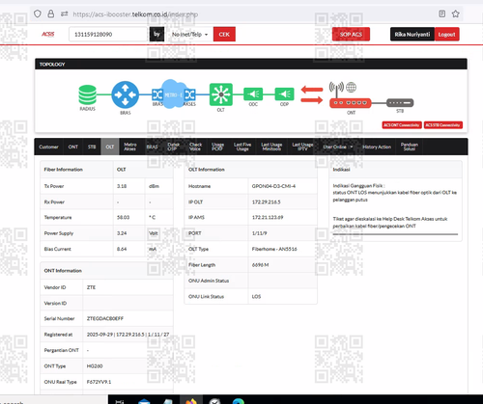Image resolution: width=483 pixels, height=404 pixels.
Task: Open the No Inet/Telp dropdown
Action: [x=189, y=35]
